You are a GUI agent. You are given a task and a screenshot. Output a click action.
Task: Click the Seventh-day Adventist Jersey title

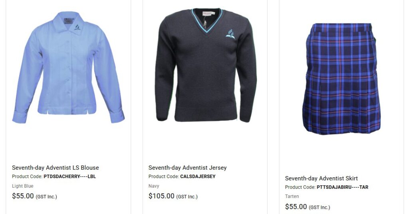click(188, 168)
